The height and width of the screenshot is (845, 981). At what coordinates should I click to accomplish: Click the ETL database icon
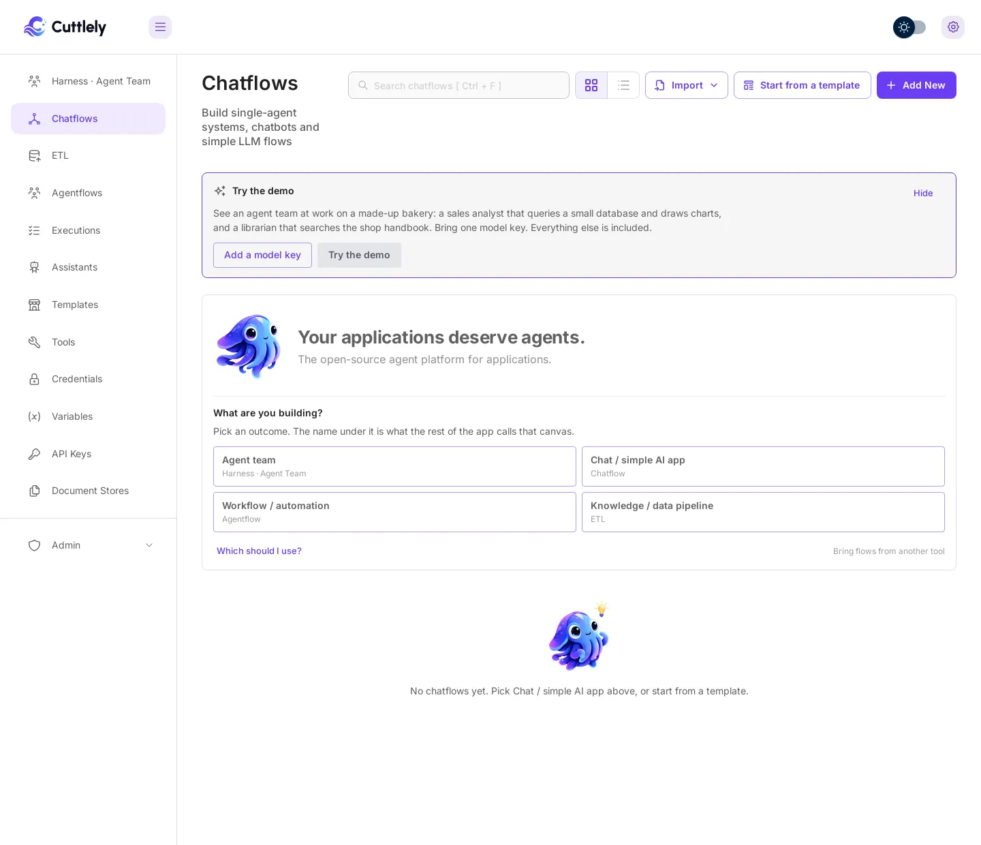(34, 155)
